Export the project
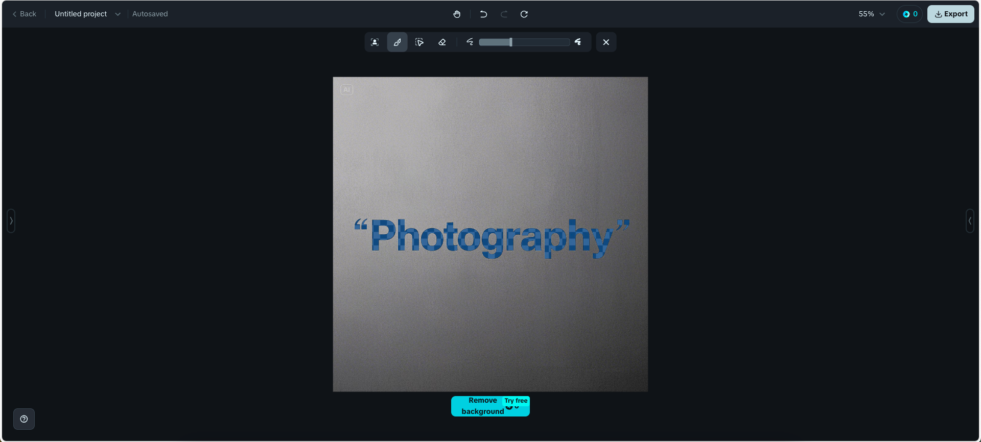This screenshot has width=981, height=442. click(x=951, y=14)
